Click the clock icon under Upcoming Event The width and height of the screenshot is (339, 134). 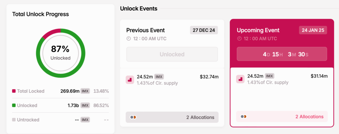(x=239, y=39)
